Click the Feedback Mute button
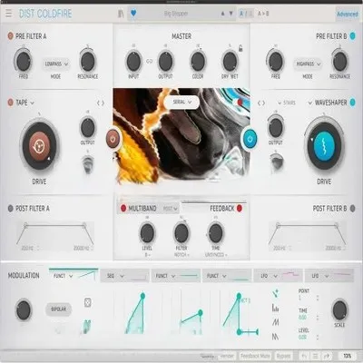 [255, 356]
